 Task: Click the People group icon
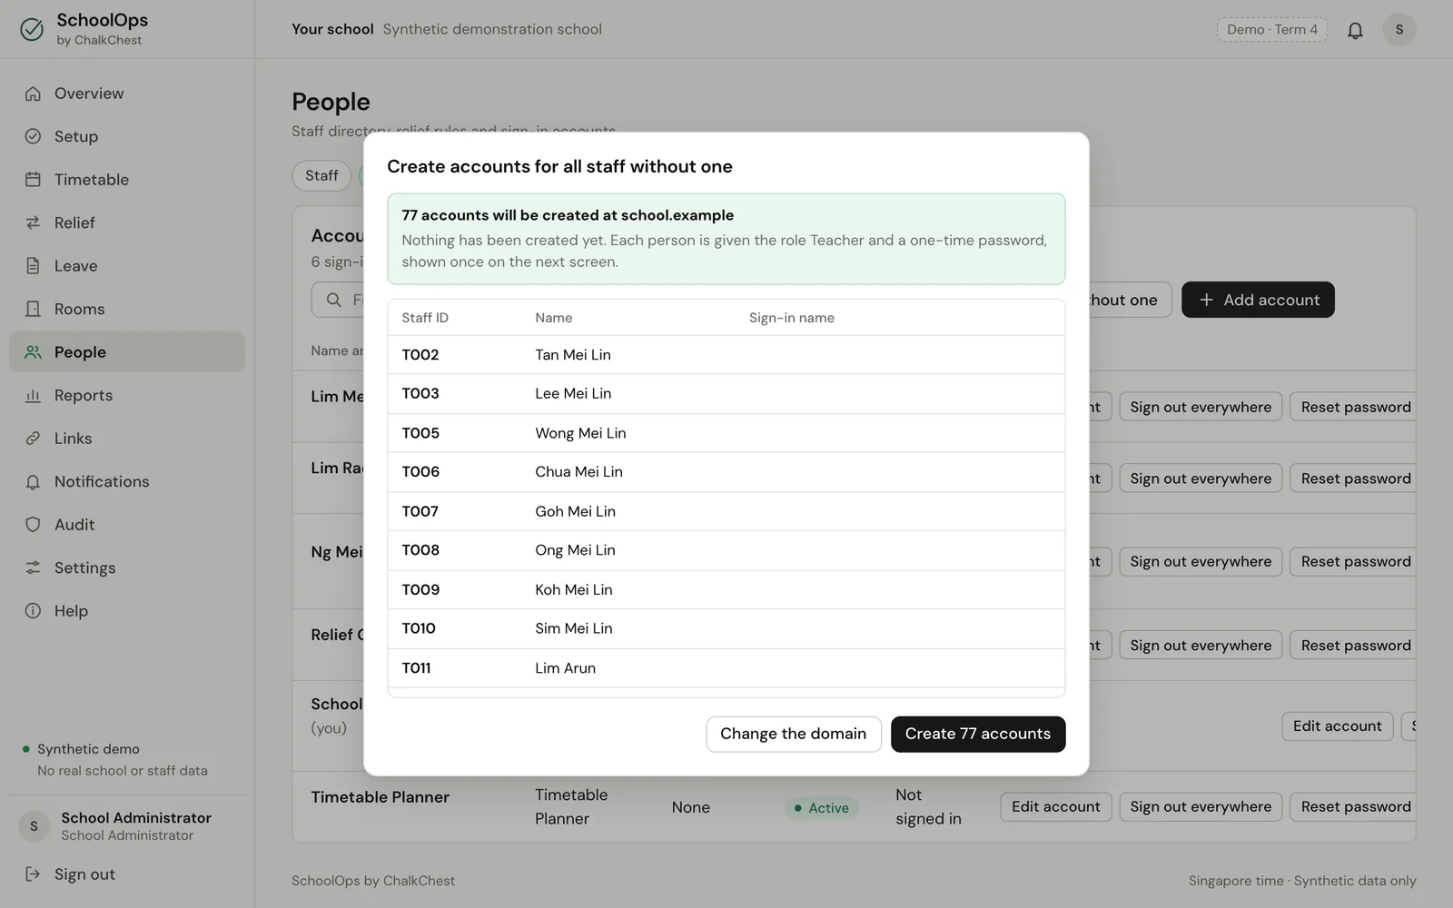[33, 352]
